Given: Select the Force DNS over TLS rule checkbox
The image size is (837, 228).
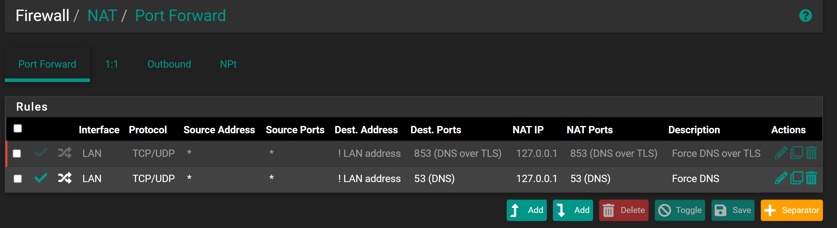Looking at the screenshot, I should coord(17,153).
